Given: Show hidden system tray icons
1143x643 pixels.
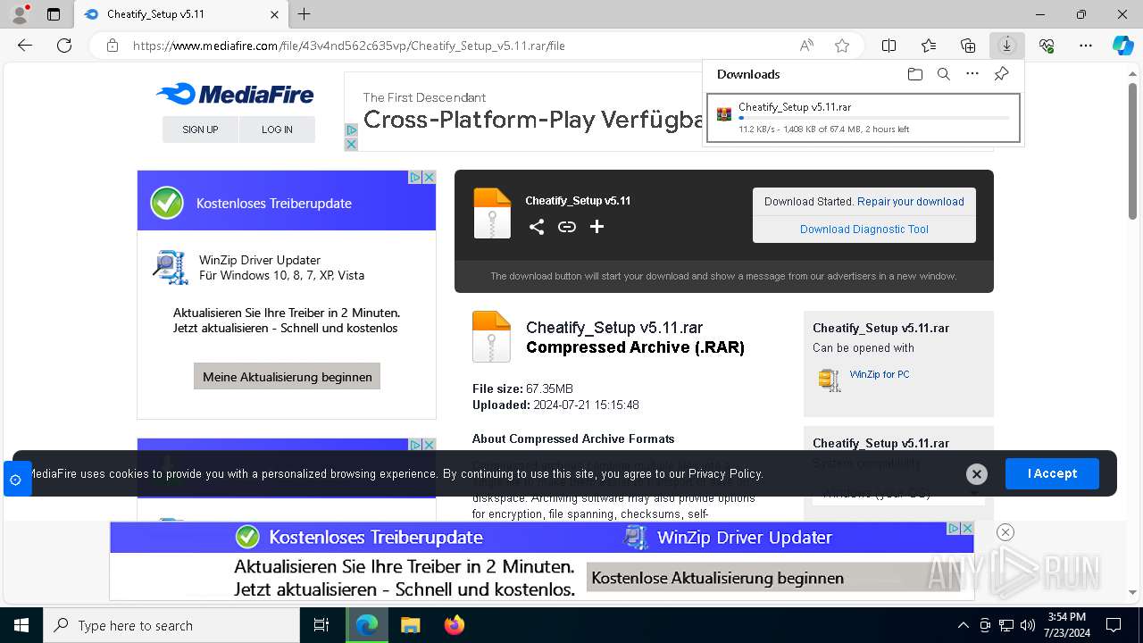Looking at the screenshot, I should (x=963, y=625).
